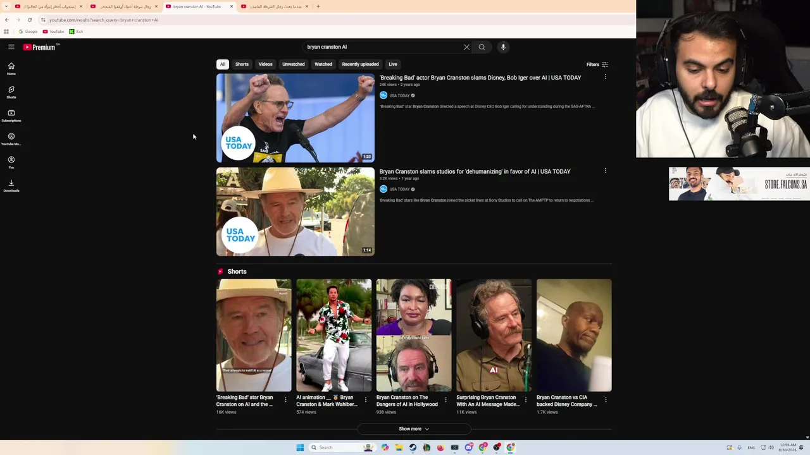Open the browser apps grid shortcut
Screen dimensions: 810x455
tap(6, 32)
